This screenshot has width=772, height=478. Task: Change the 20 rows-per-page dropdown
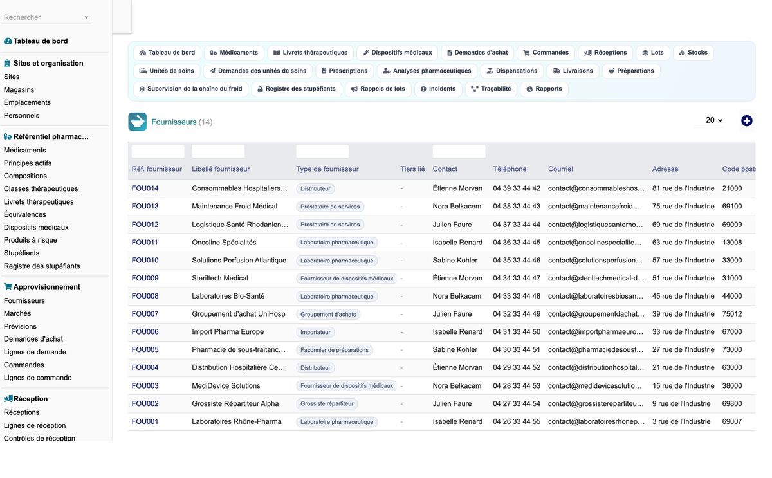coord(710,120)
